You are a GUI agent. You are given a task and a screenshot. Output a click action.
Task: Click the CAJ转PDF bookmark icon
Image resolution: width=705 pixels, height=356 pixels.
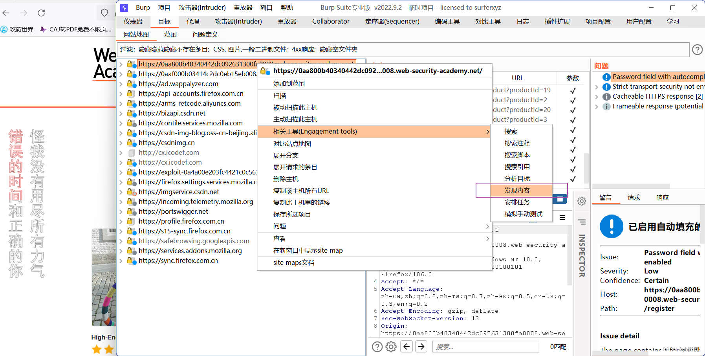43,29
